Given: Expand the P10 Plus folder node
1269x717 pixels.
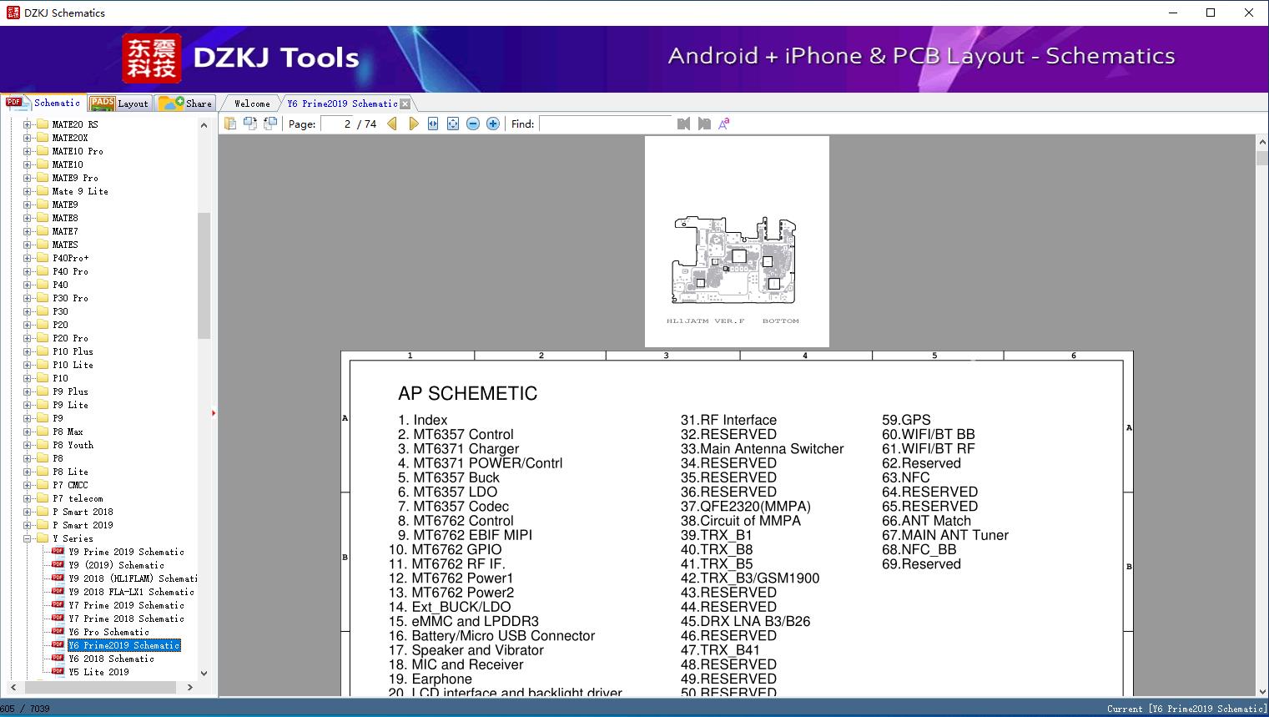Looking at the screenshot, I should (x=28, y=351).
